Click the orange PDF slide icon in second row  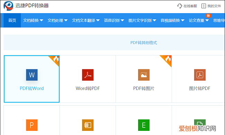(x=88, y=125)
